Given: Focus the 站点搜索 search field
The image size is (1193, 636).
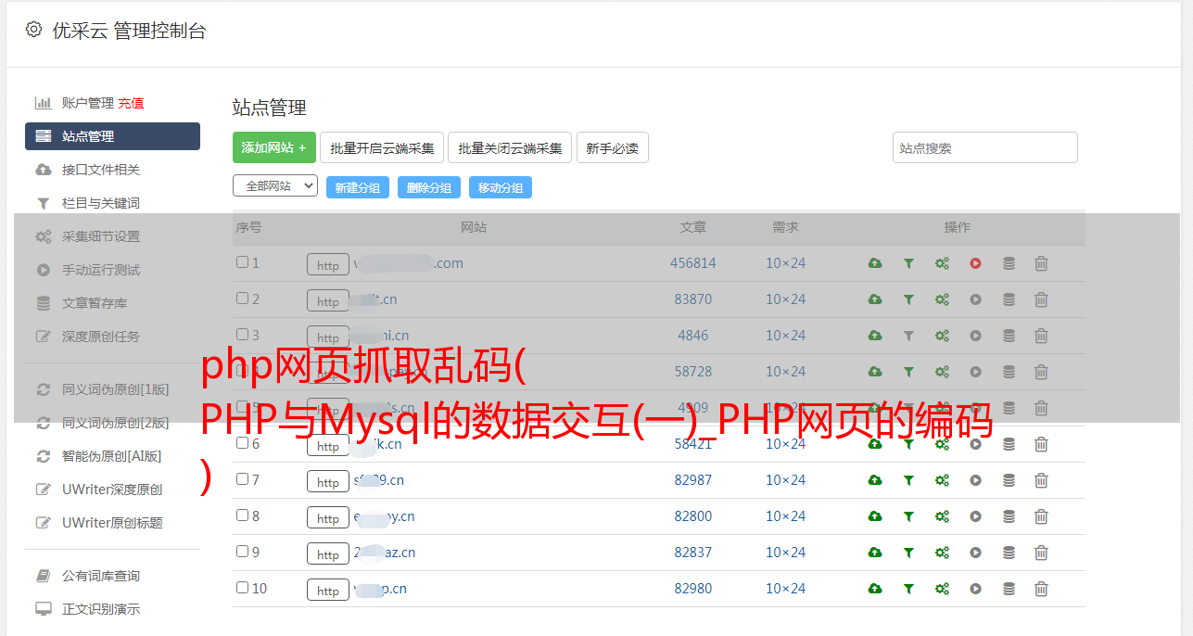Looking at the screenshot, I should [x=985, y=147].
